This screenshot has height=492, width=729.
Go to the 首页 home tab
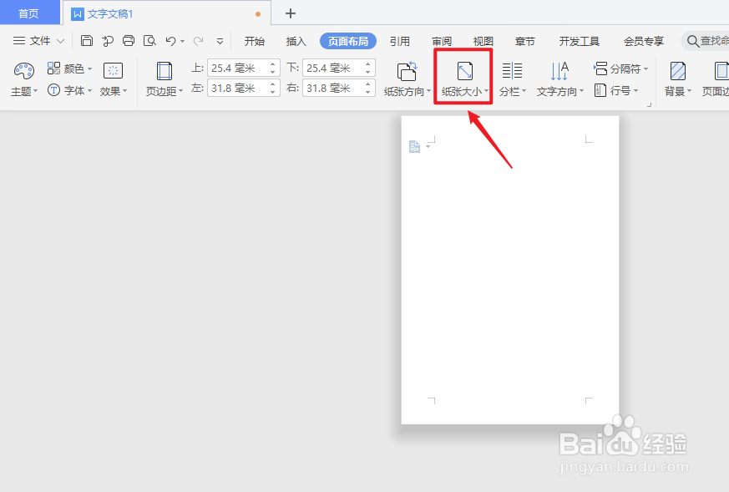(29, 13)
